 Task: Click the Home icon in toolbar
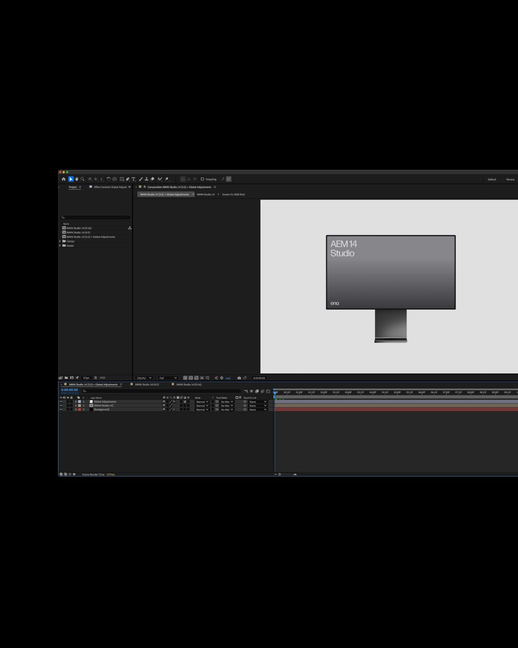tap(64, 179)
